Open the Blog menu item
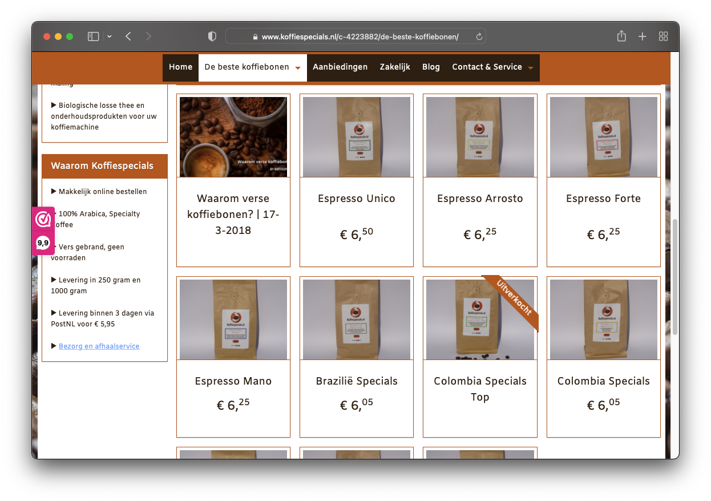Image resolution: width=711 pixels, height=501 pixels. pos(431,67)
